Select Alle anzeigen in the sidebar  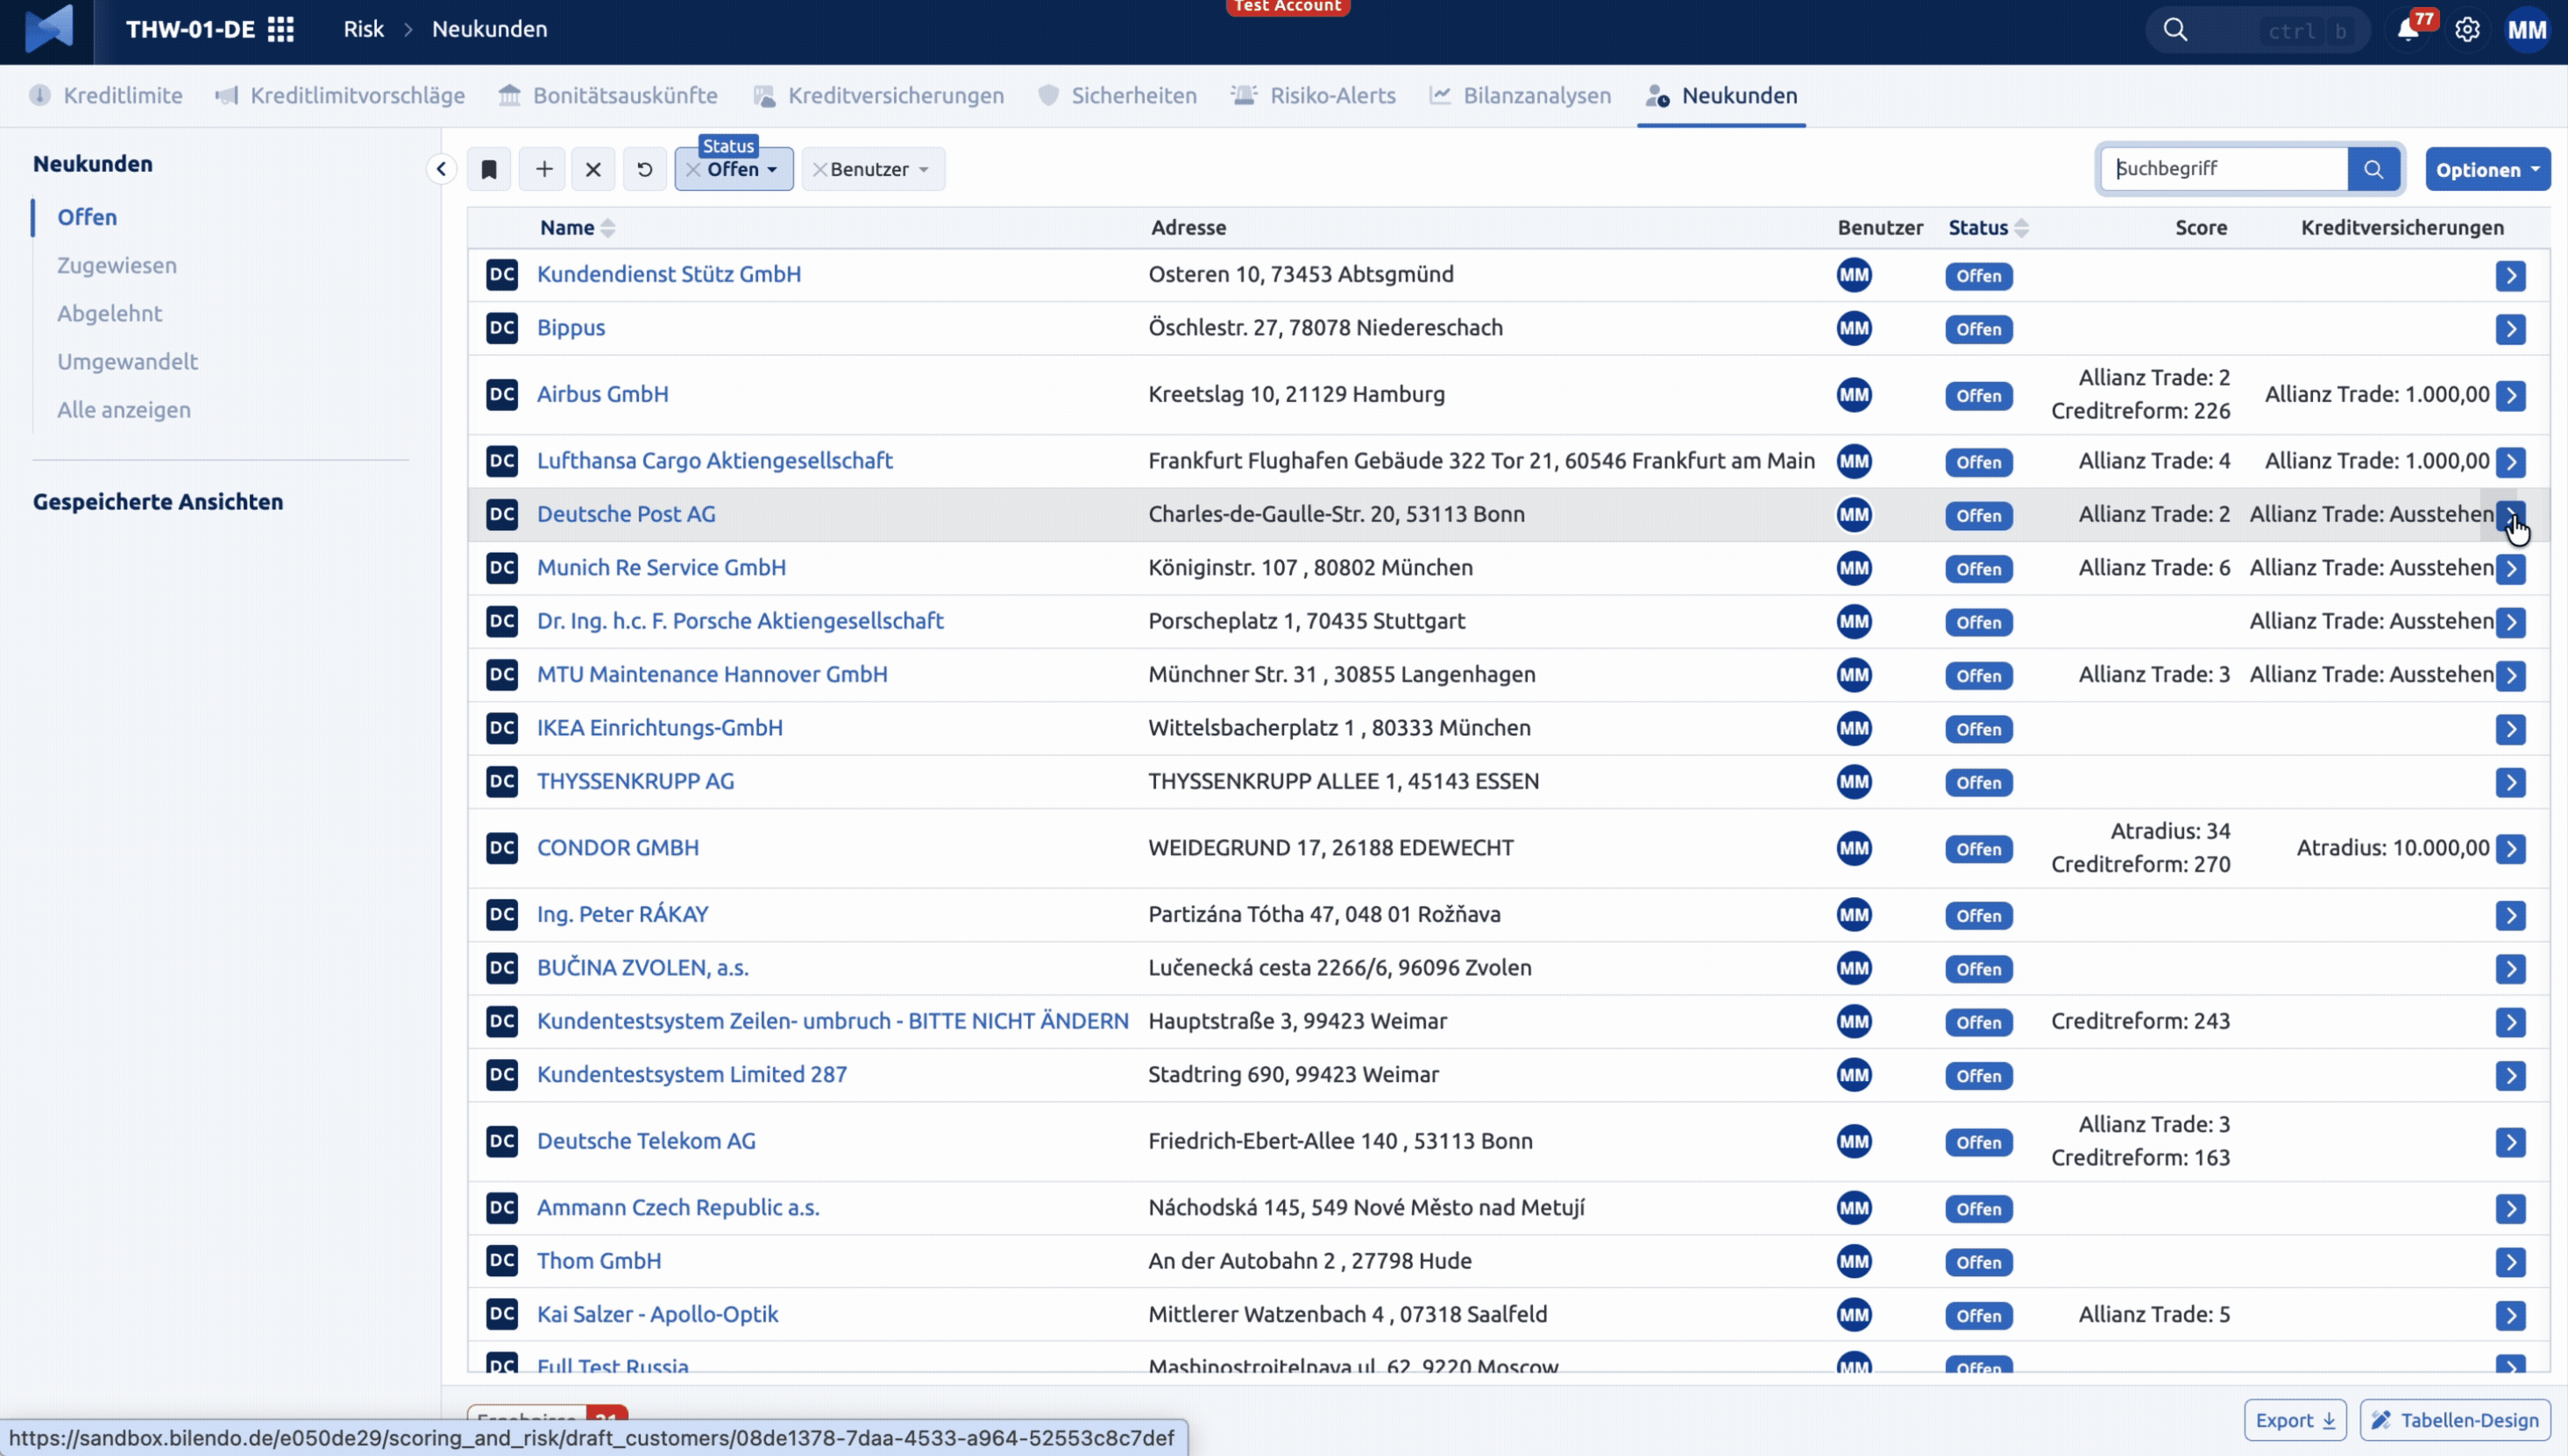[124, 409]
